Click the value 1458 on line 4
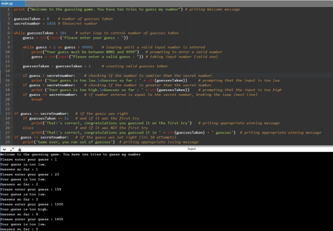 [x=51, y=24]
